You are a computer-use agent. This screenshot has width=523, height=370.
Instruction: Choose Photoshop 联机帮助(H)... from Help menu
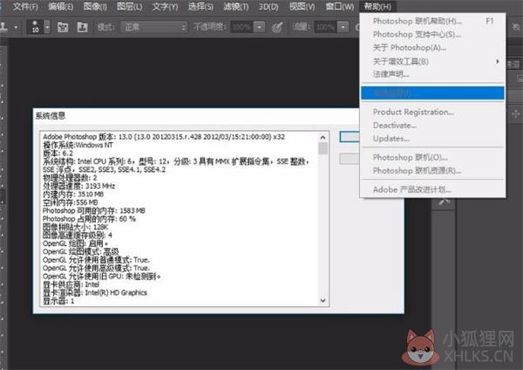(x=433, y=21)
